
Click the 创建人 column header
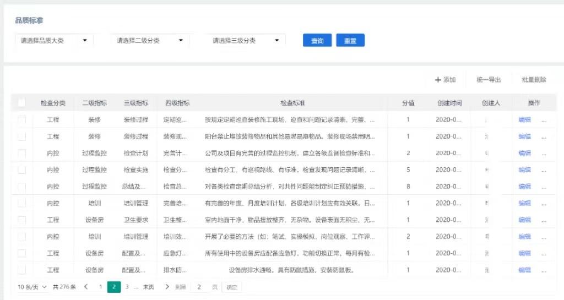(x=491, y=103)
